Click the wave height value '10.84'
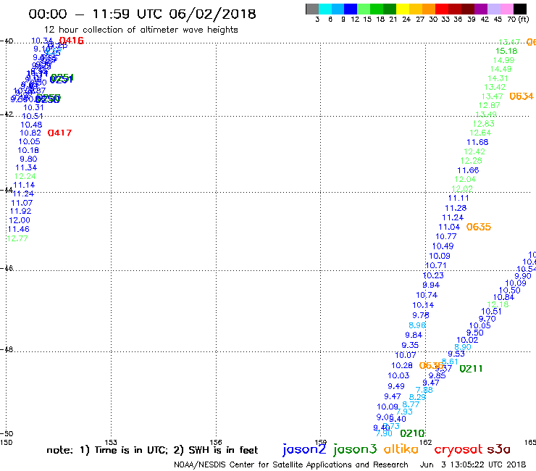The height and width of the screenshot is (471, 536). [x=503, y=297]
